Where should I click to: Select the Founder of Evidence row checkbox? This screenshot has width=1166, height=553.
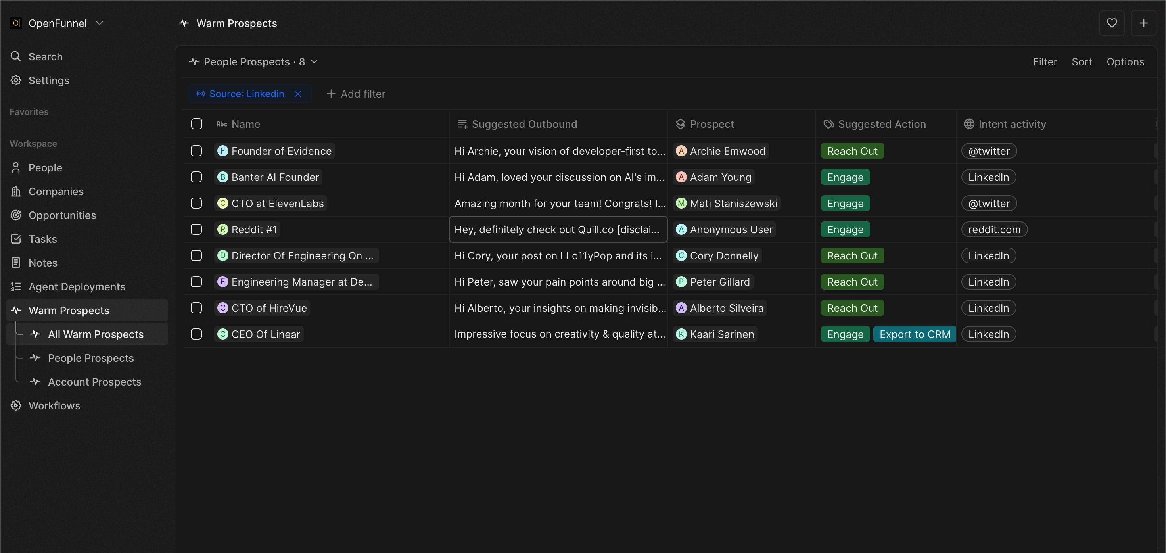196,151
